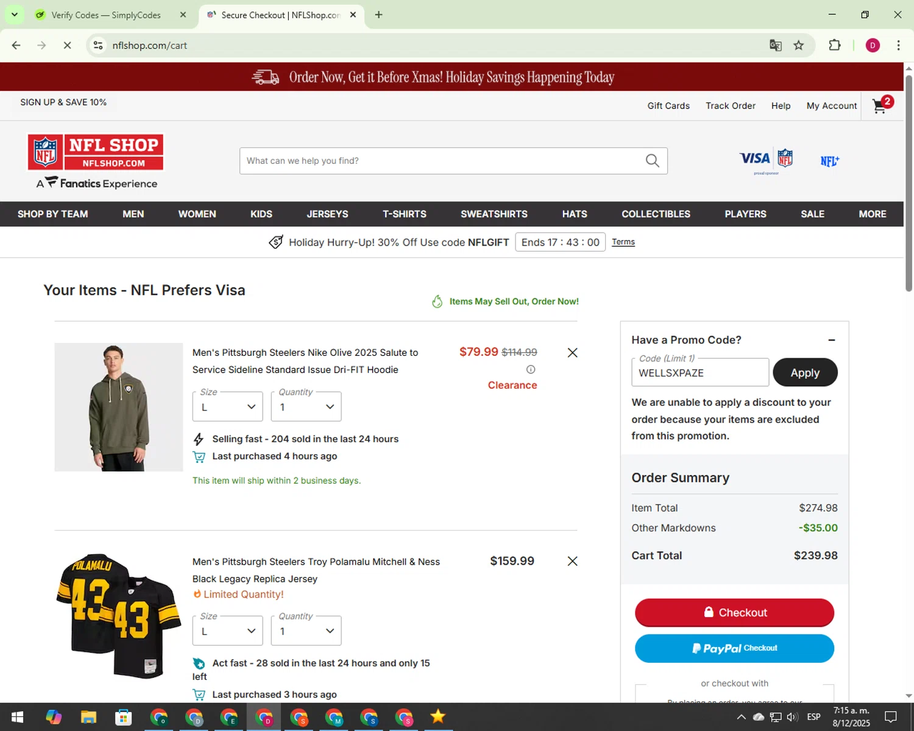This screenshot has height=731, width=914.
Task: Open the tab search dropdown arrow
Action: (x=14, y=15)
